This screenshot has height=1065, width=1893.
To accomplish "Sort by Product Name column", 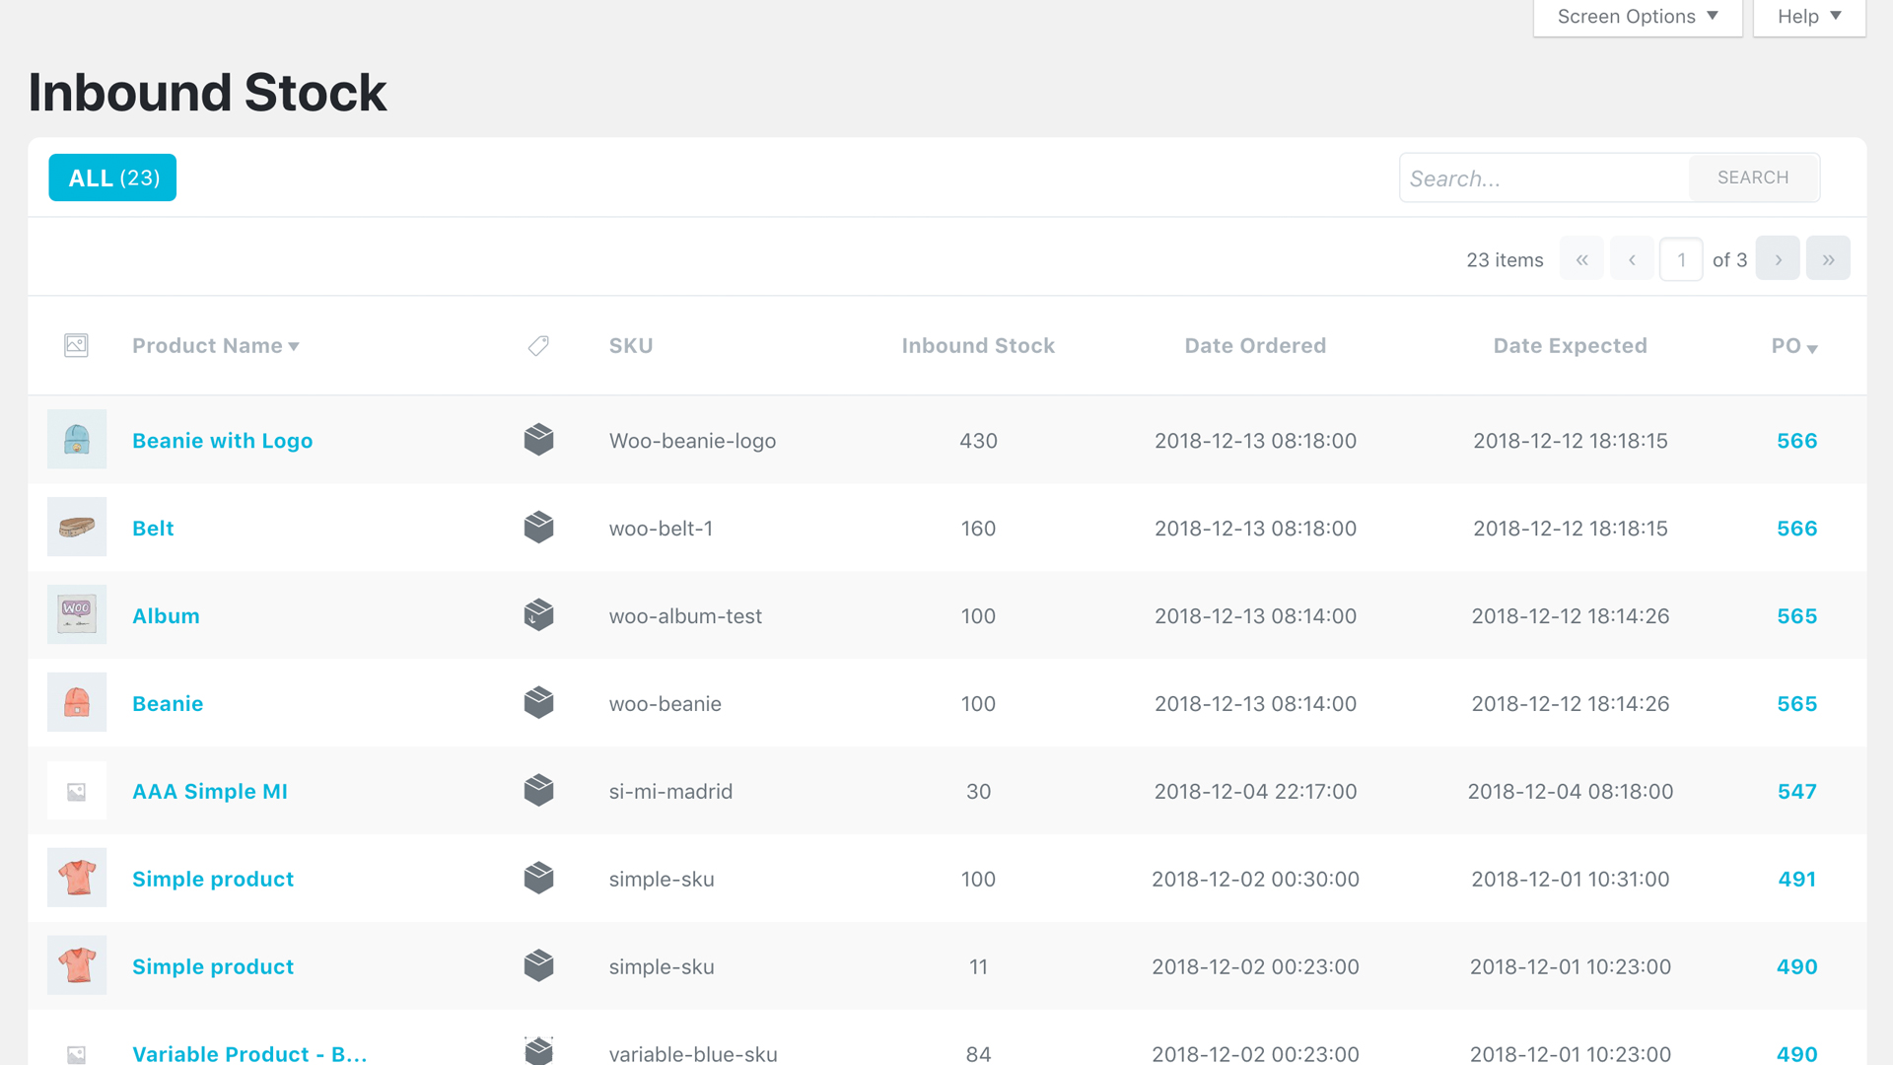I will pyautogui.click(x=216, y=346).
